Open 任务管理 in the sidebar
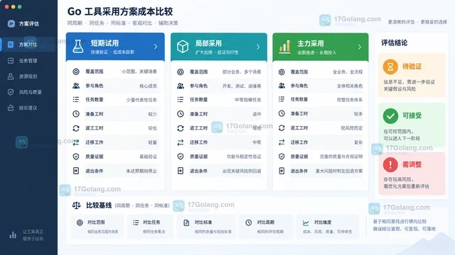Image resolution: width=455 pixels, height=255 pixels. click(x=28, y=61)
